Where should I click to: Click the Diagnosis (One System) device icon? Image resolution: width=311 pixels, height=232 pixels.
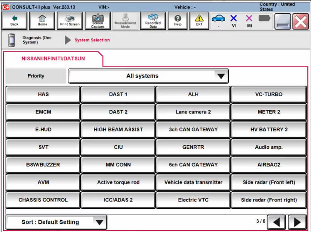click(12, 40)
